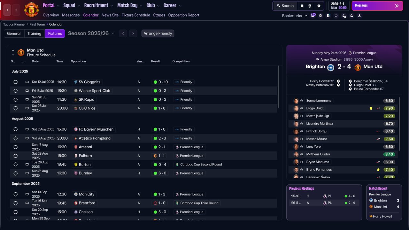The image size is (409, 230).
Task: Open the 9+ notifications chat icon
Action: [x=313, y=15]
